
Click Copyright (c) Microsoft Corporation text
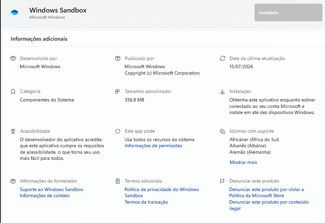pyautogui.click(x=162, y=73)
